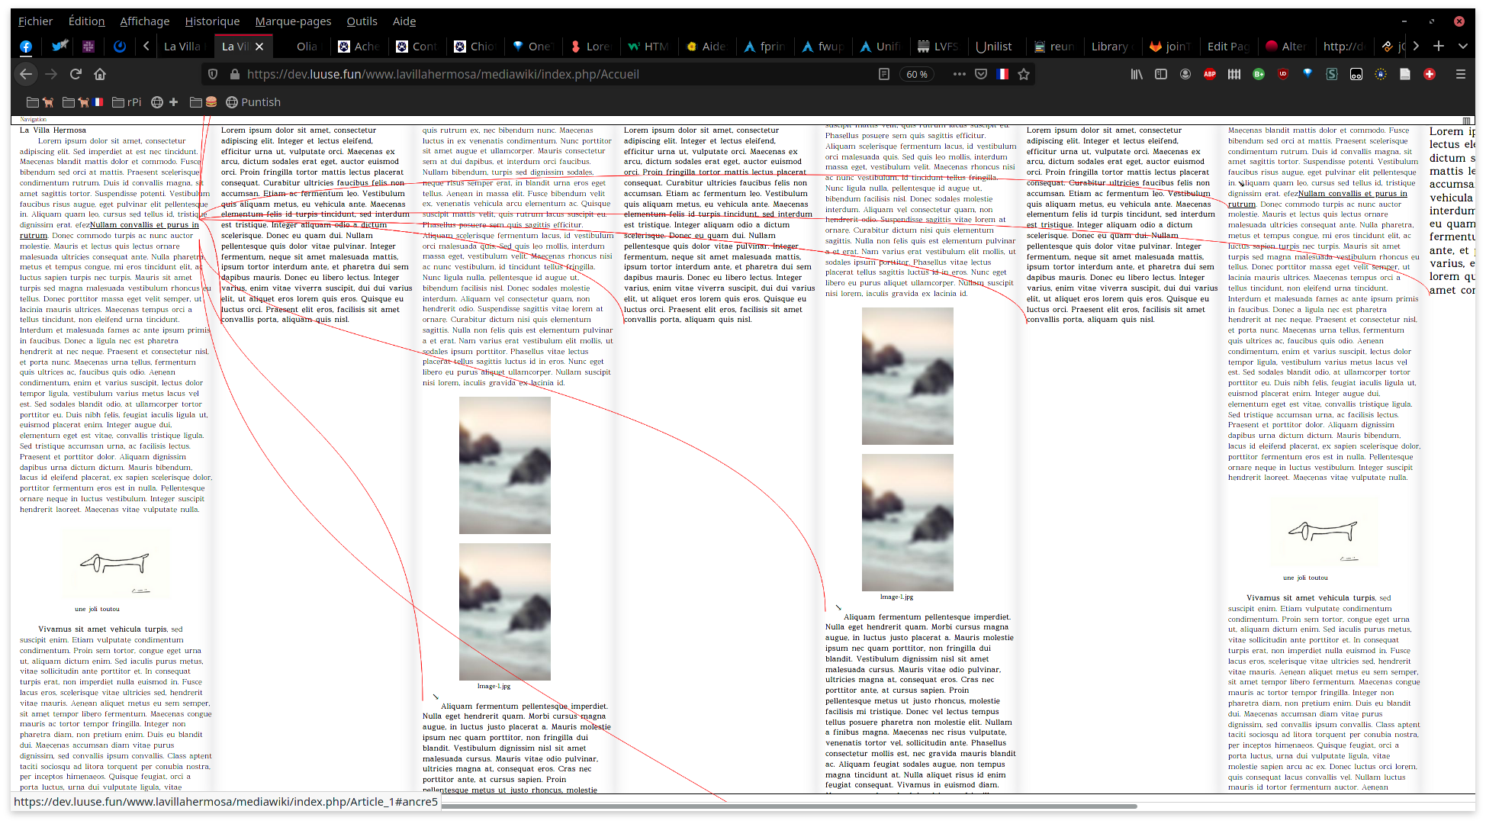Toggle the sidebar panel button
This screenshot has width=1486, height=824.
coord(1161,74)
